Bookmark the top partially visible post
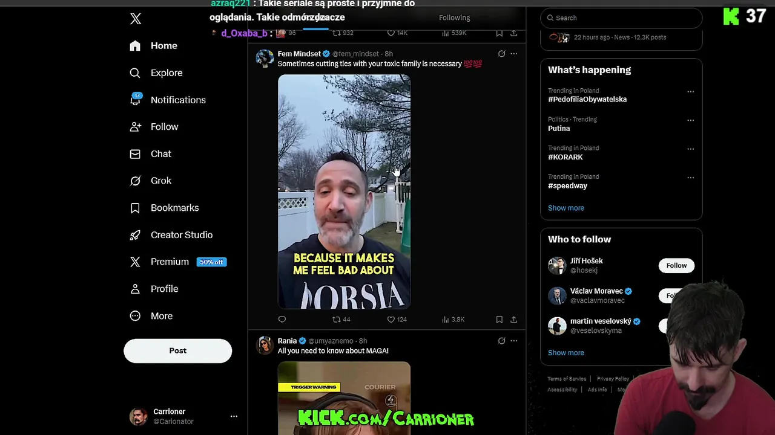 tap(499, 33)
